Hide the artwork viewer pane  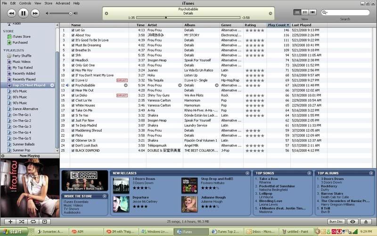45,221
